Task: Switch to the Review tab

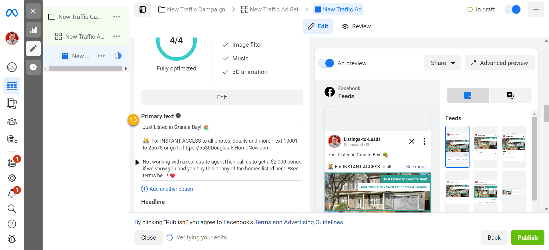Action: [x=356, y=26]
